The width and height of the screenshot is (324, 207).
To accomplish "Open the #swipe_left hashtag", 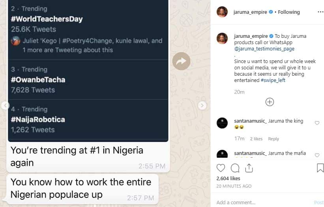I will coord(273,80).
